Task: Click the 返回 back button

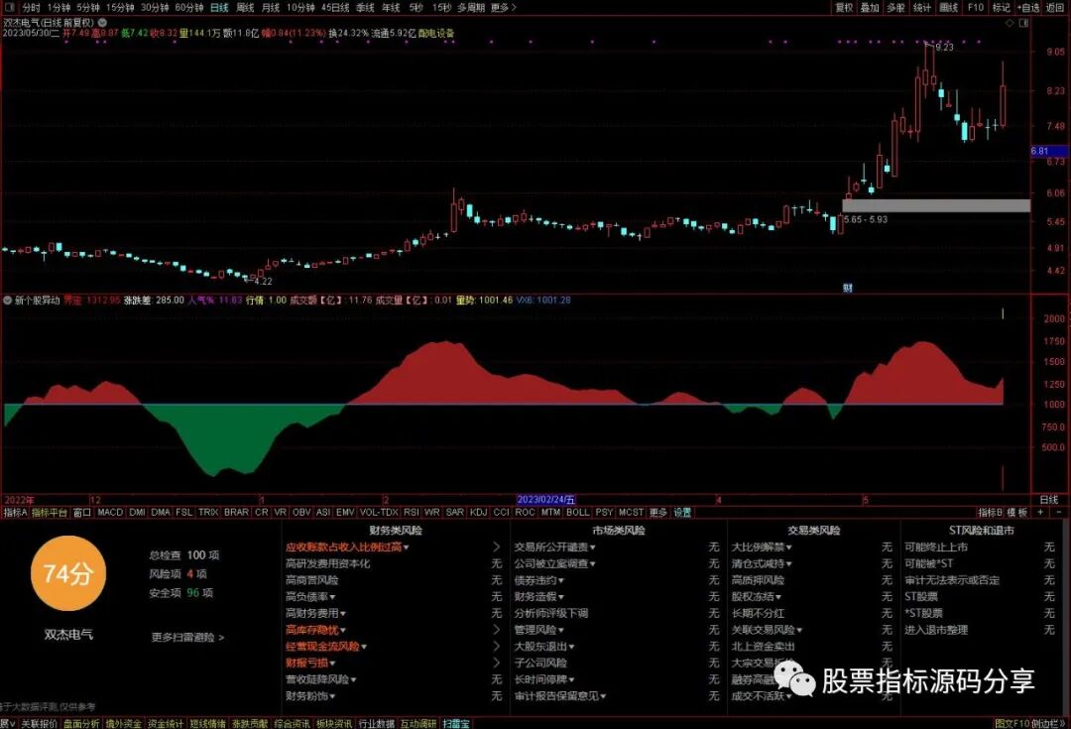Action: pyautogui.click(x=1055, y=8)
